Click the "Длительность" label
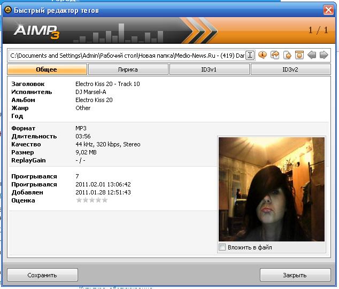Screen dimensions: 339x289 34,136
